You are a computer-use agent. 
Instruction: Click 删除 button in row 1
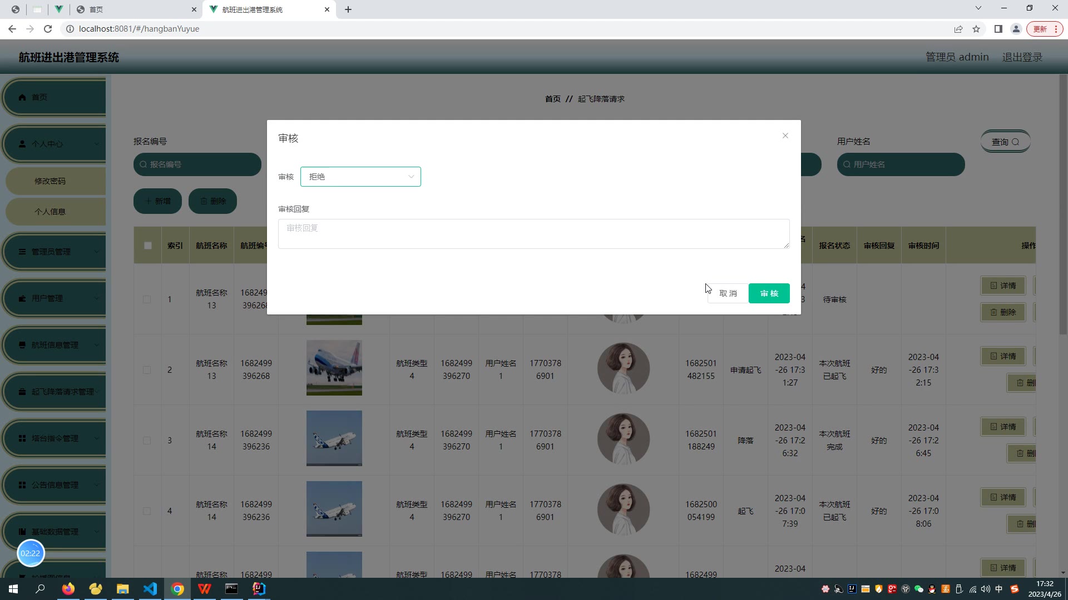(x=1003, y=312)
